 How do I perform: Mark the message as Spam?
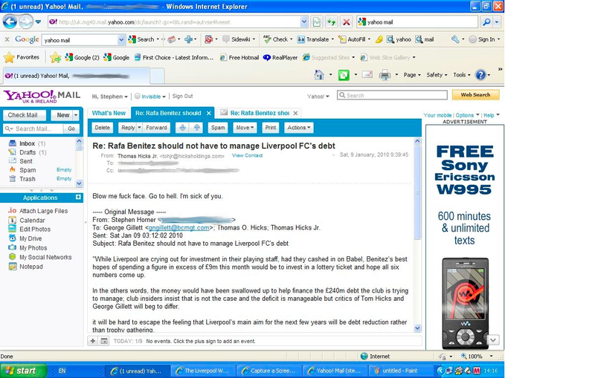(218, 128)
